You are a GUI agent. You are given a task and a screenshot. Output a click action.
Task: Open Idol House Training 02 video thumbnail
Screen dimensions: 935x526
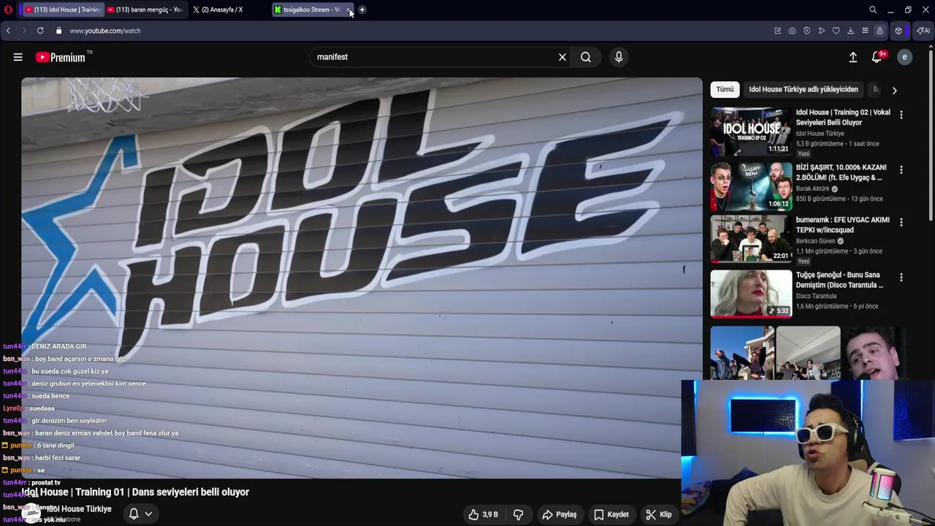(751, 131)
